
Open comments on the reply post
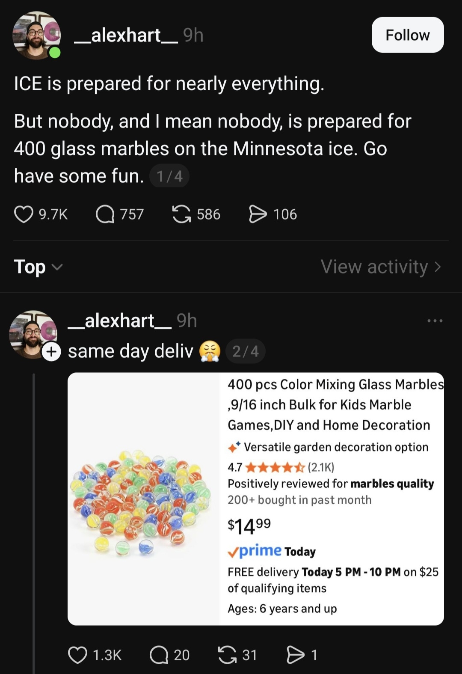159,655
